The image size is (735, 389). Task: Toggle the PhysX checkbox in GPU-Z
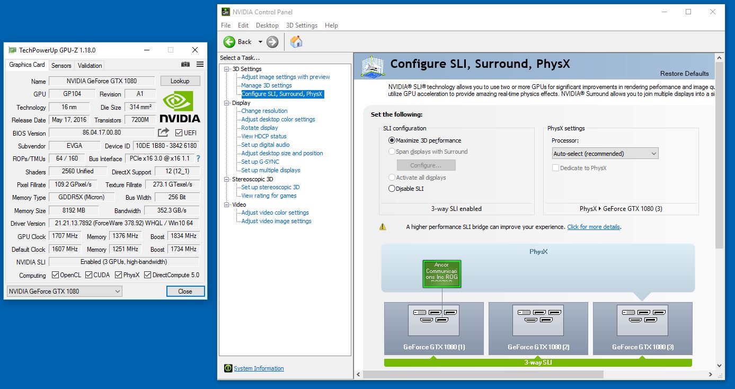click(x=119, y=275)
